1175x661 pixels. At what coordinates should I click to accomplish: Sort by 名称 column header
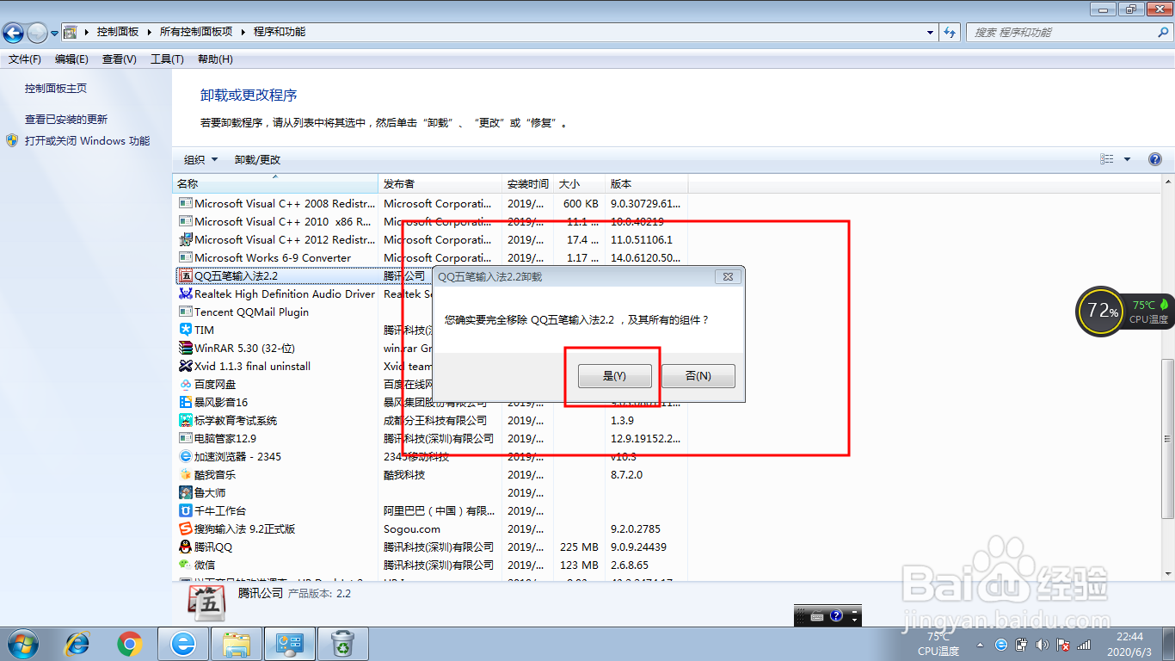(275, 184)
